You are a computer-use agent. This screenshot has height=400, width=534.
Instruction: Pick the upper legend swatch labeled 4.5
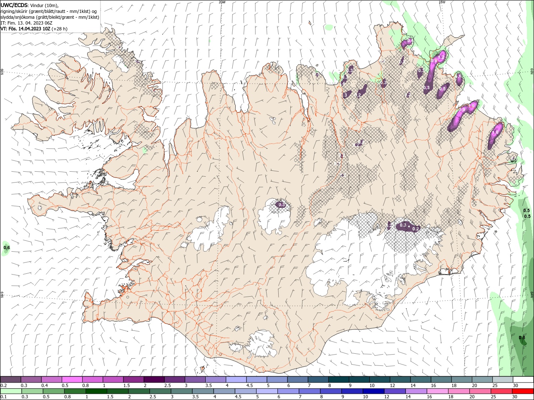point(257,379)
